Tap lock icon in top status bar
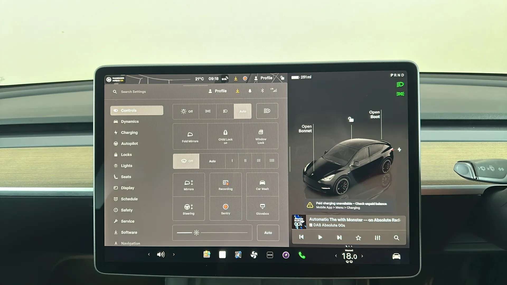 (x=282, y=78)
